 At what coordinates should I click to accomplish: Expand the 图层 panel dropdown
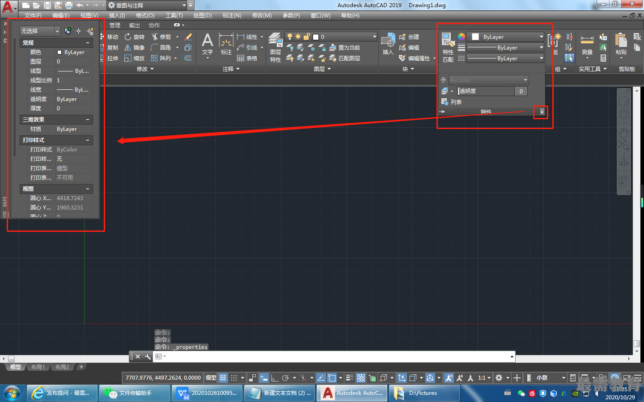(x=322, y=69)
